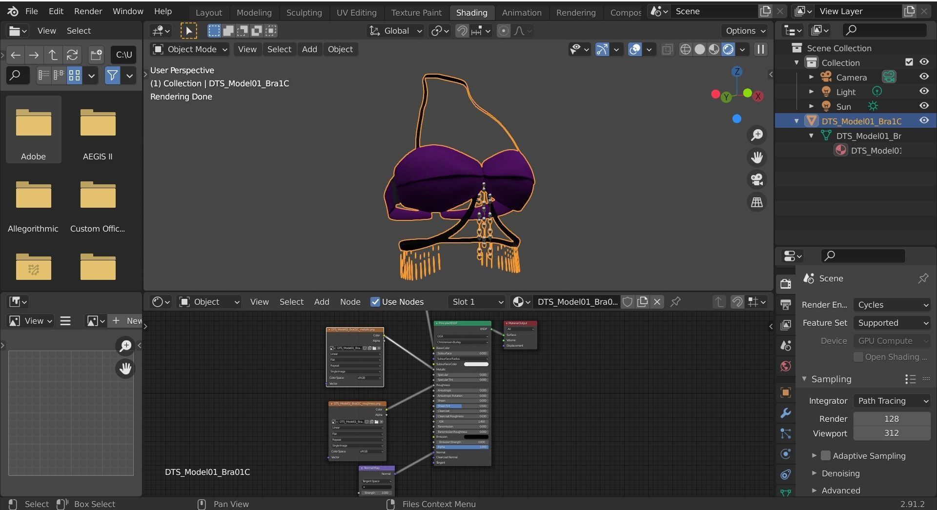Screen dimensions: 937x510
Task: Hide Light with its eye icon
Action: tap(924, 91)
